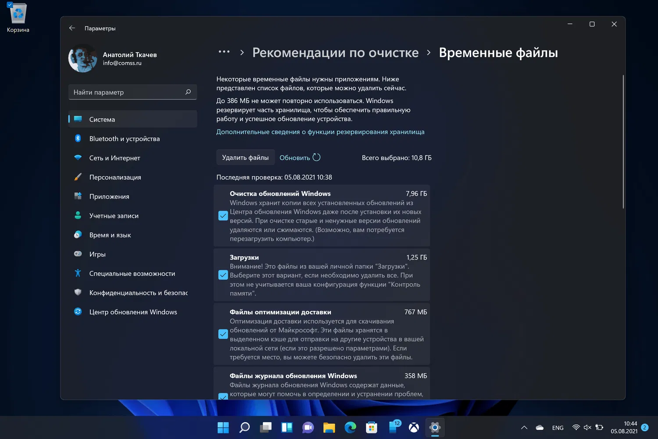The height and width of the screenshot is (439, 658).
Task: Click the OneDrive cloud icon in tray
Action: tap(540, 428)
